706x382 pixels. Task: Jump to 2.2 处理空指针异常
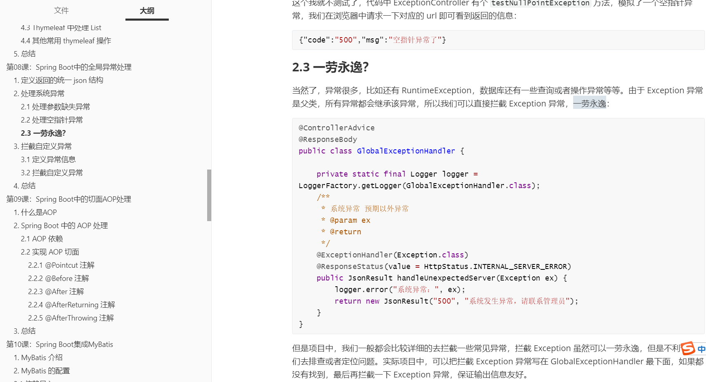coord(52,120)
